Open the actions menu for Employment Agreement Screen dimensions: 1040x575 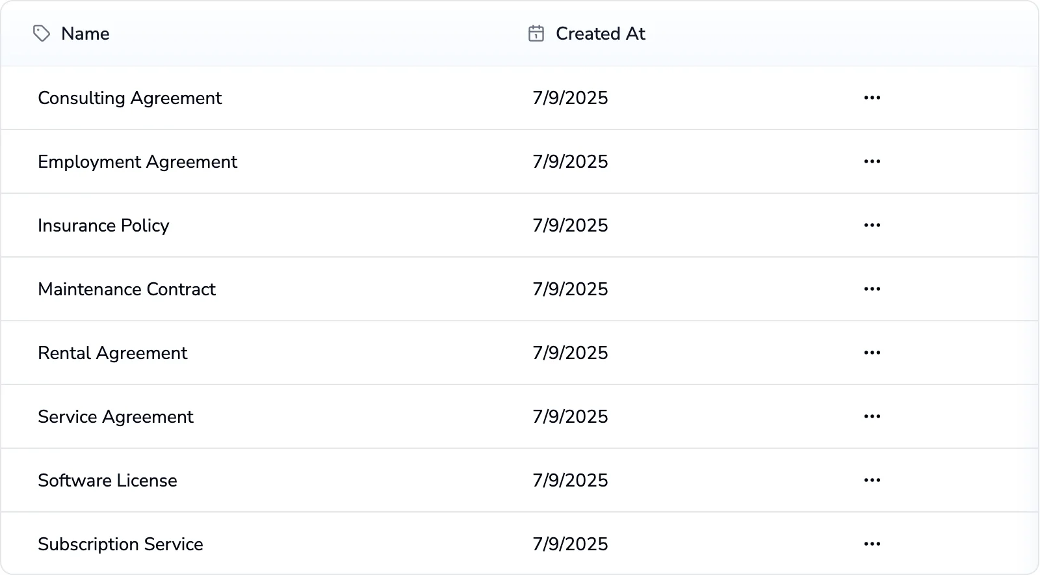coord(872,161)
